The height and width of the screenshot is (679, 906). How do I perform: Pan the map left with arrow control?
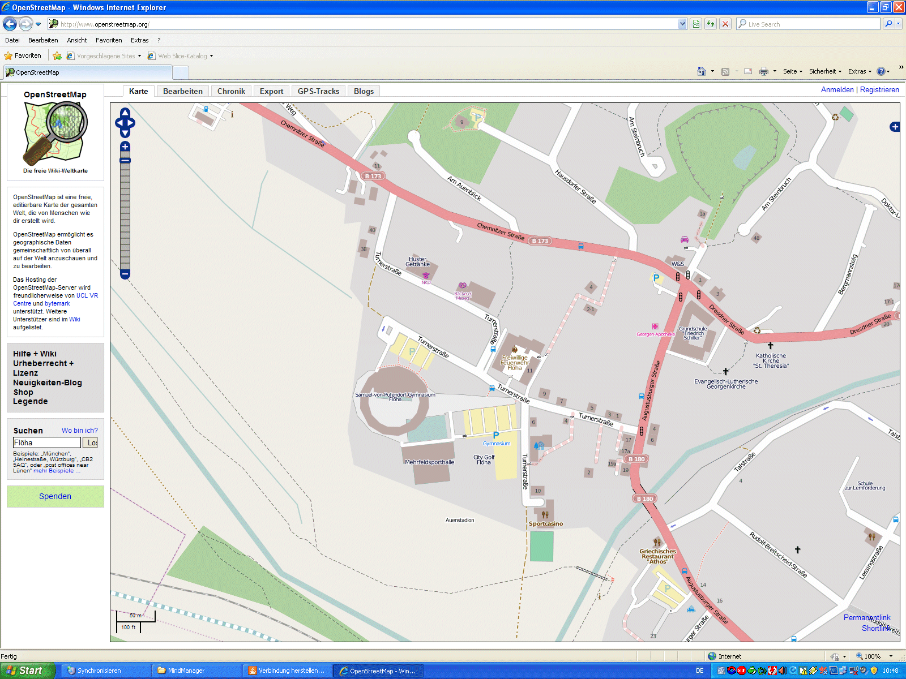pos(119,123)
